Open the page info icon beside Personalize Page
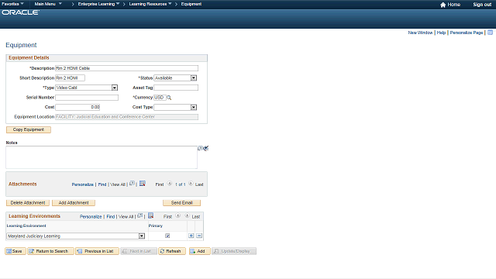This screenshot has width=496, height=279. coord(490,33)
